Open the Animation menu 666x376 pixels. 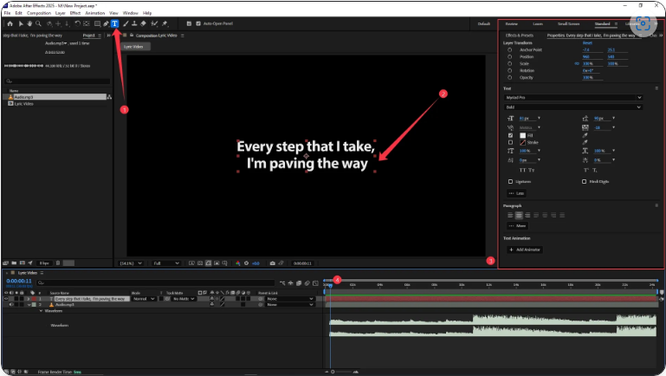[x=95, y=13]
